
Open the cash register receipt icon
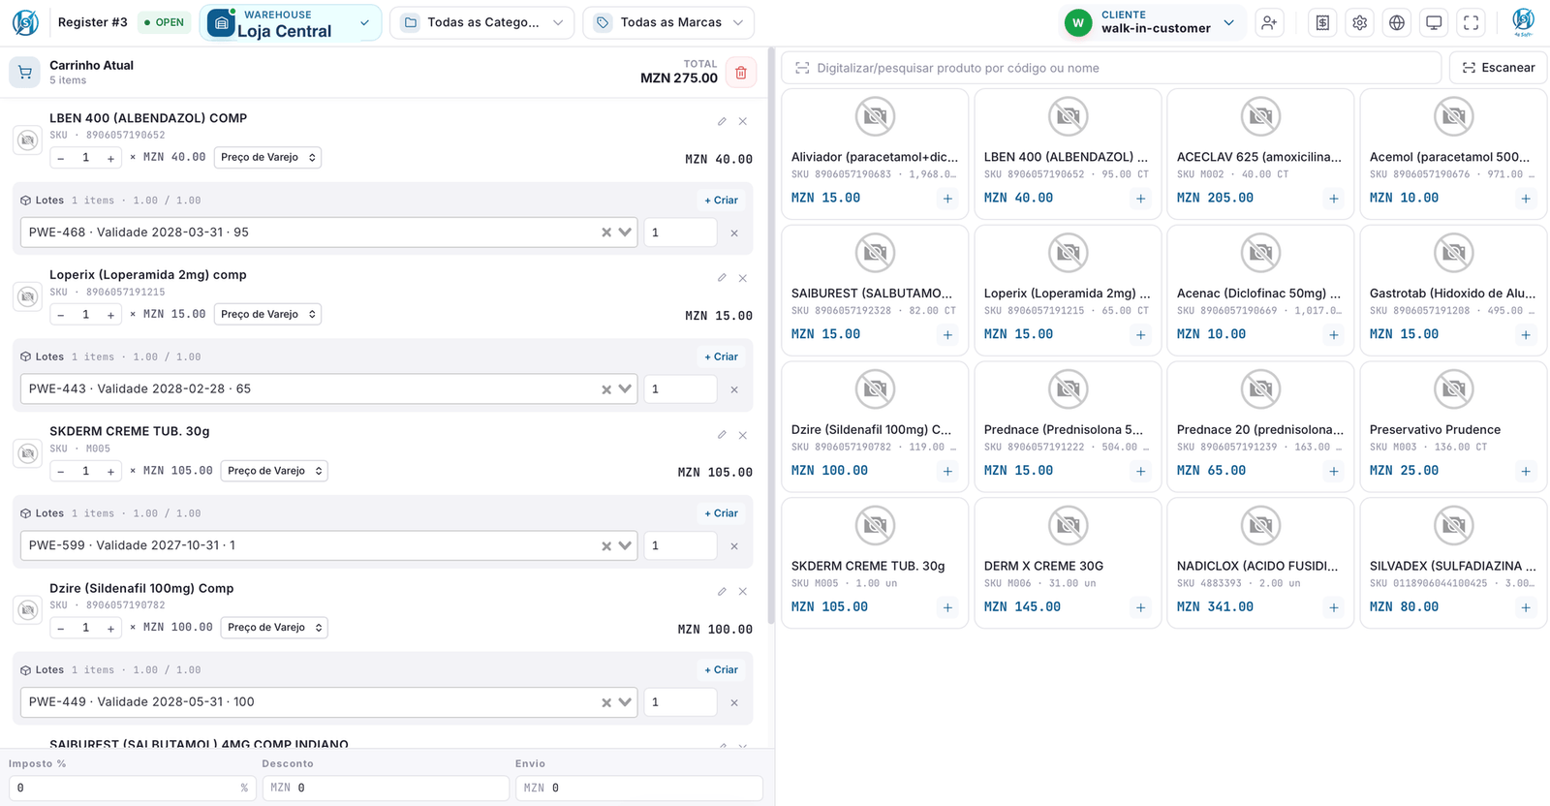[x=1322, y=22]
